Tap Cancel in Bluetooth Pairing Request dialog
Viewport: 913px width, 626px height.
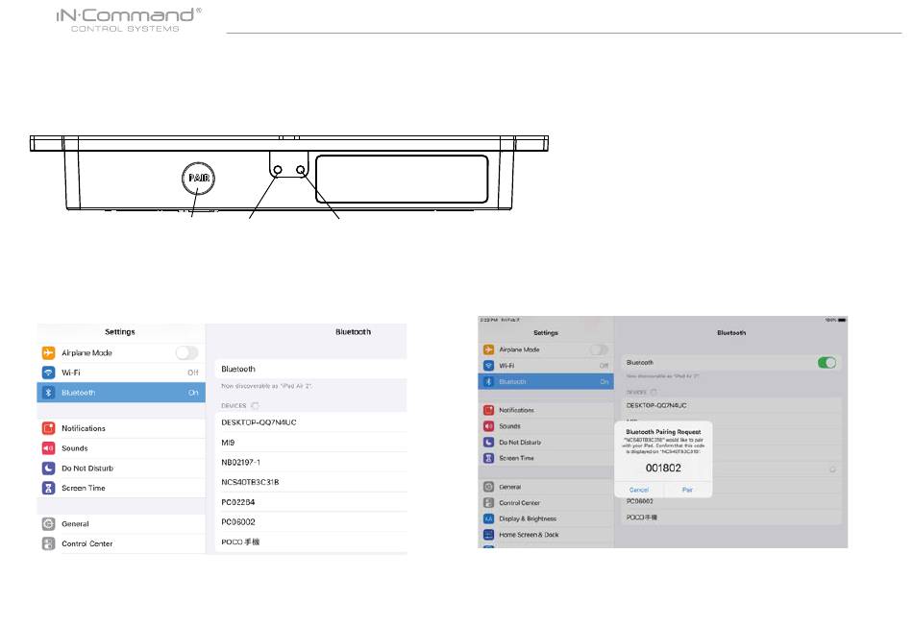tap(639, 490)
